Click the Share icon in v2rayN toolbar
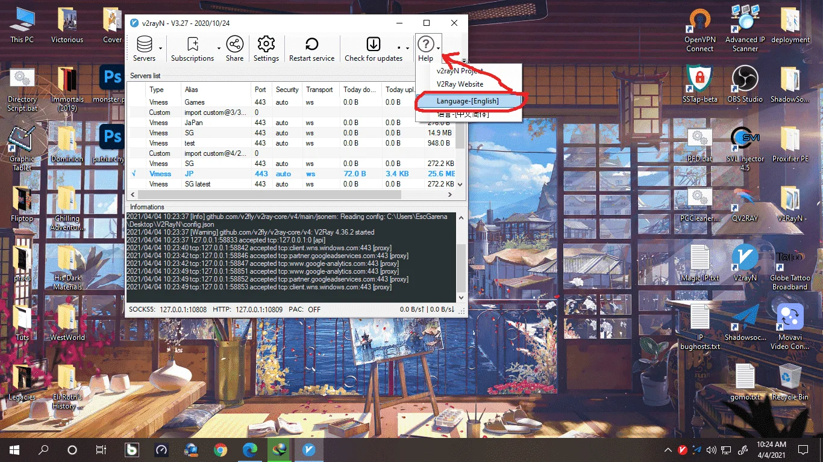 (x=234, y=45)
